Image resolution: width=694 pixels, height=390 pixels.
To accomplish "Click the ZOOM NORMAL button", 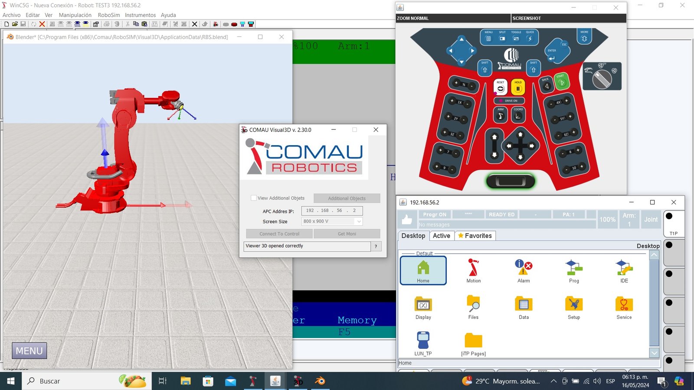I will [453, 18].
